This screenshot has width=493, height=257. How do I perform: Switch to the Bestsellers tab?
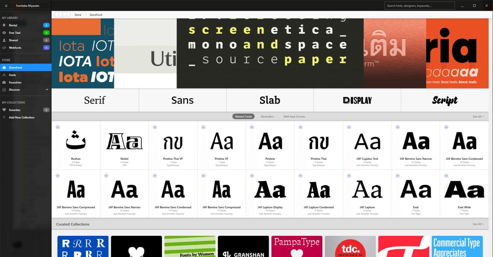(267, 116)
